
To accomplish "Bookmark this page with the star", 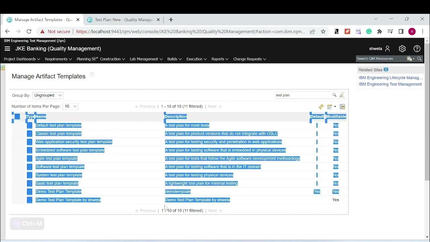I will coord(323,31).
